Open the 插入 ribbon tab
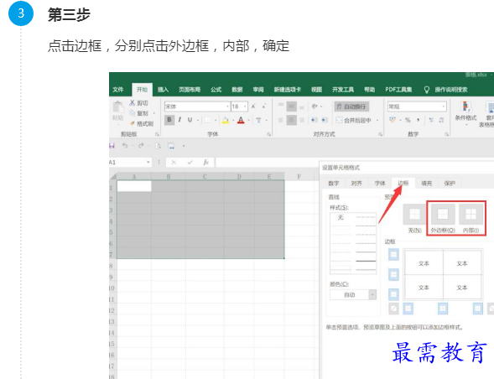Image resolution: width=494 pixels, height=379 pixels. [163, 90]
